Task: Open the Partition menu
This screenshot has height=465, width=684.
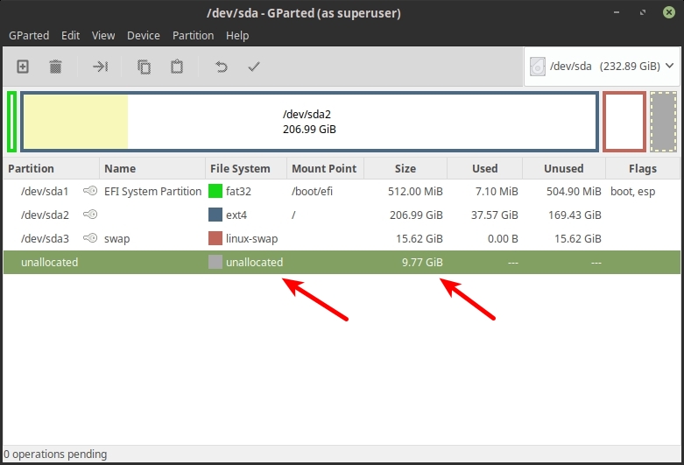Action: [x=194, y=35]
